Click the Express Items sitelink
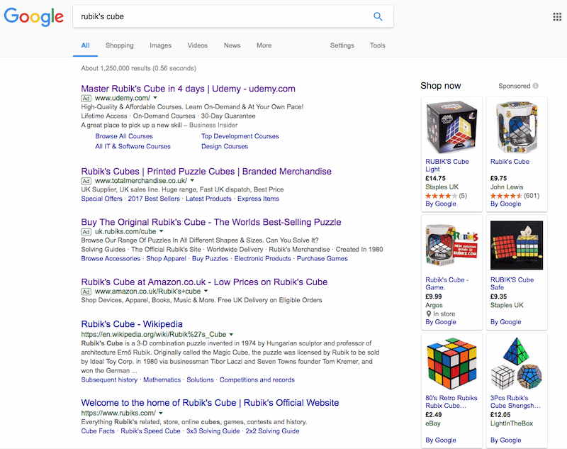Image resolution: width=567 pixels, height=449 pixels. [258, 199]
